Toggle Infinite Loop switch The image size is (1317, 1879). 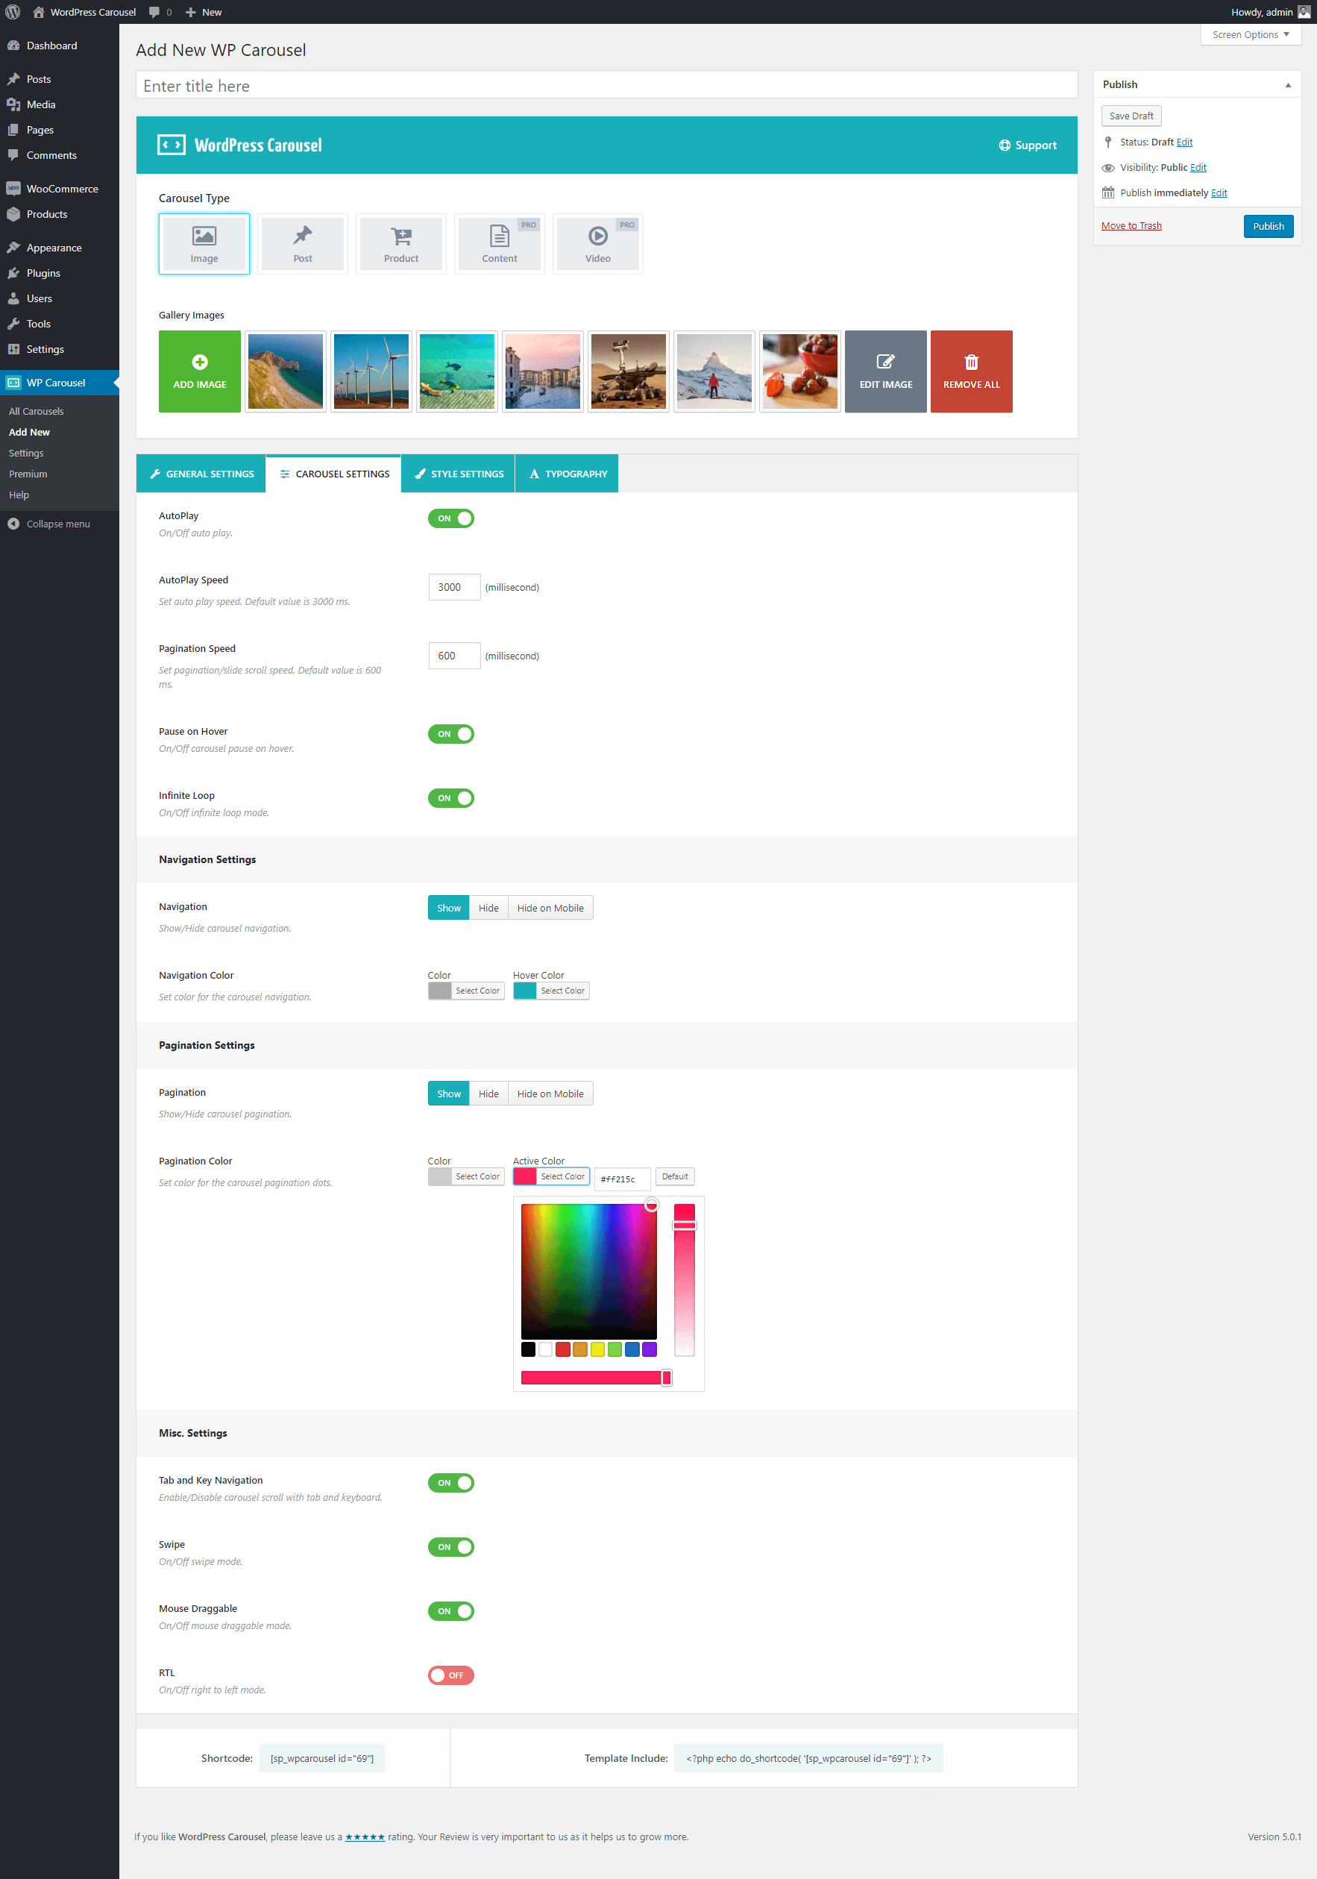click(x=450, y=798)
